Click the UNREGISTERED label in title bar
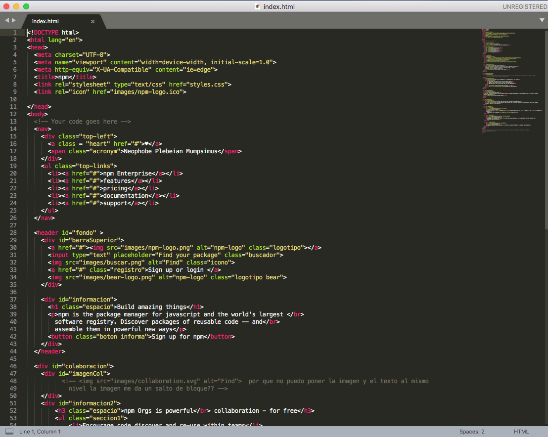 [524, 6]
